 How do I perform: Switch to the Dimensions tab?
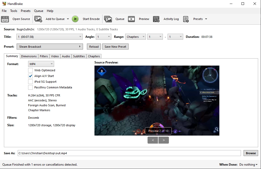click(x=29, y=56)
